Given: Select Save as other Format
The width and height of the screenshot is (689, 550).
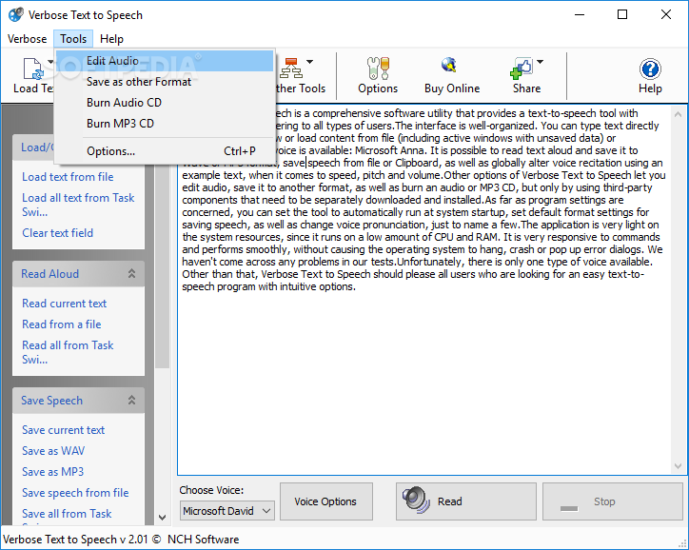Looking at the screenshot, I should click(x=165, y=82).
